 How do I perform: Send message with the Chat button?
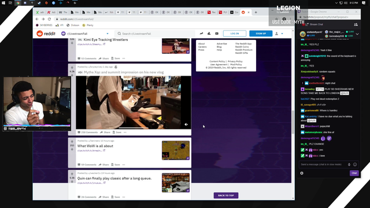coord(354,173)
